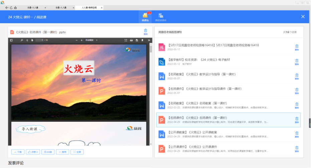Toggle the PDF viewer sidebar

click(11, 40)
